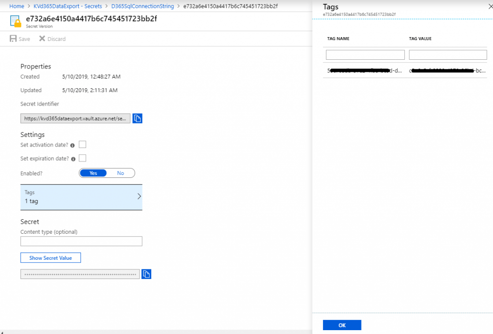Check the Set activation date checkbox

[82, 145]
